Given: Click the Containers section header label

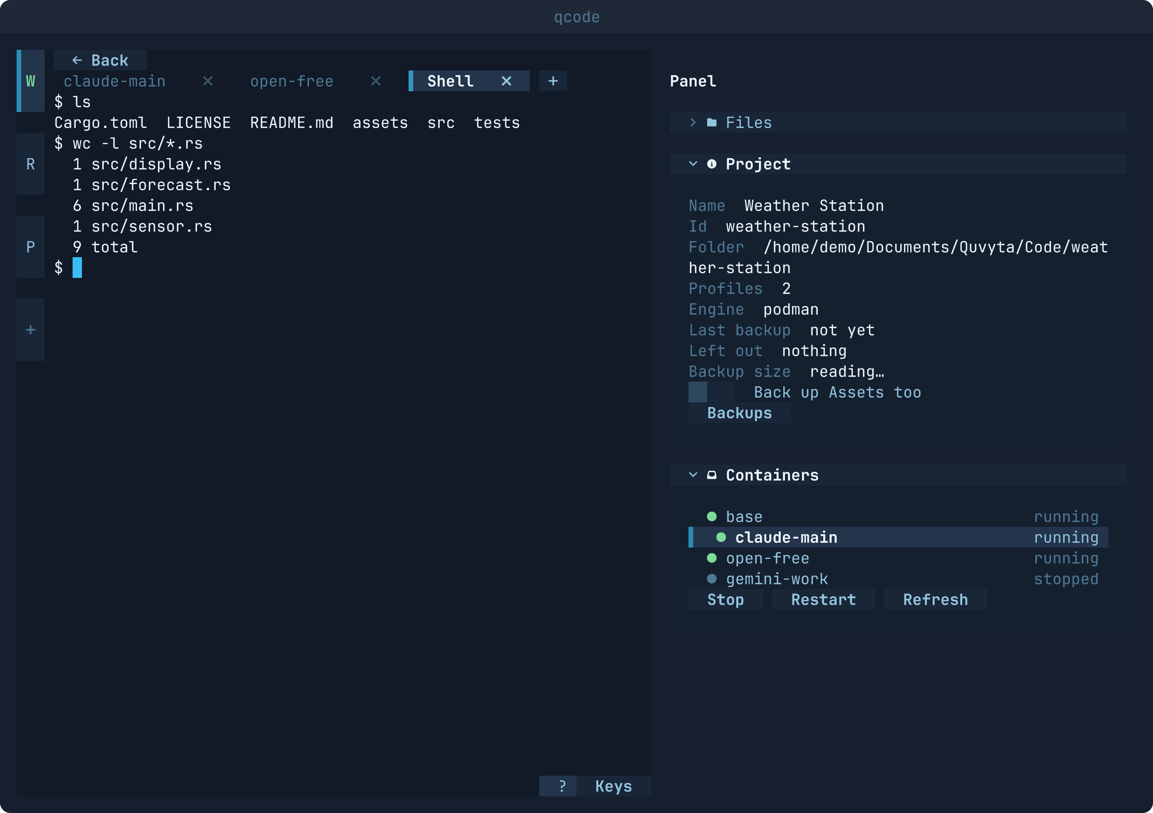Looking at the screenshot, I should click(772, 475).
